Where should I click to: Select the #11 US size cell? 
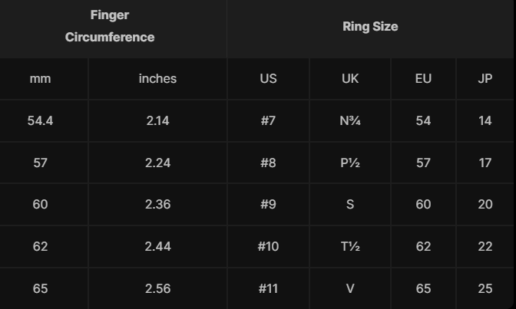[268, 288]
